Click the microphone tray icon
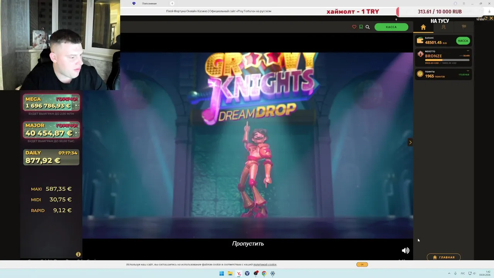This screenshot has height=278, width=494. tap(455, 273)
